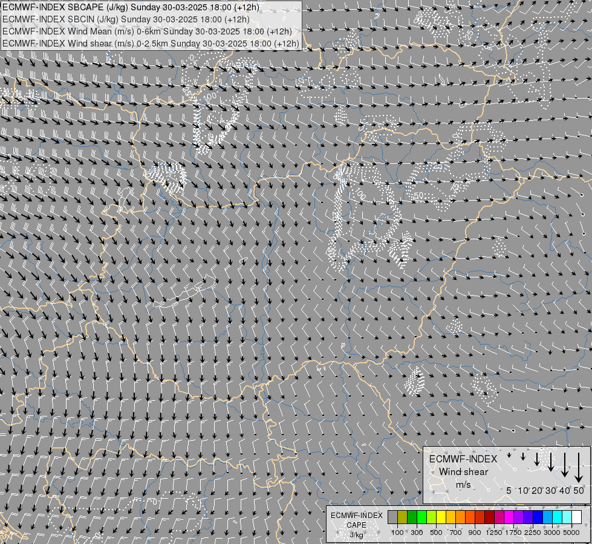This screenshot has width=592, height=544.
Task: Click the '40' label in wind shear legend
Action: tap(564, 490)
